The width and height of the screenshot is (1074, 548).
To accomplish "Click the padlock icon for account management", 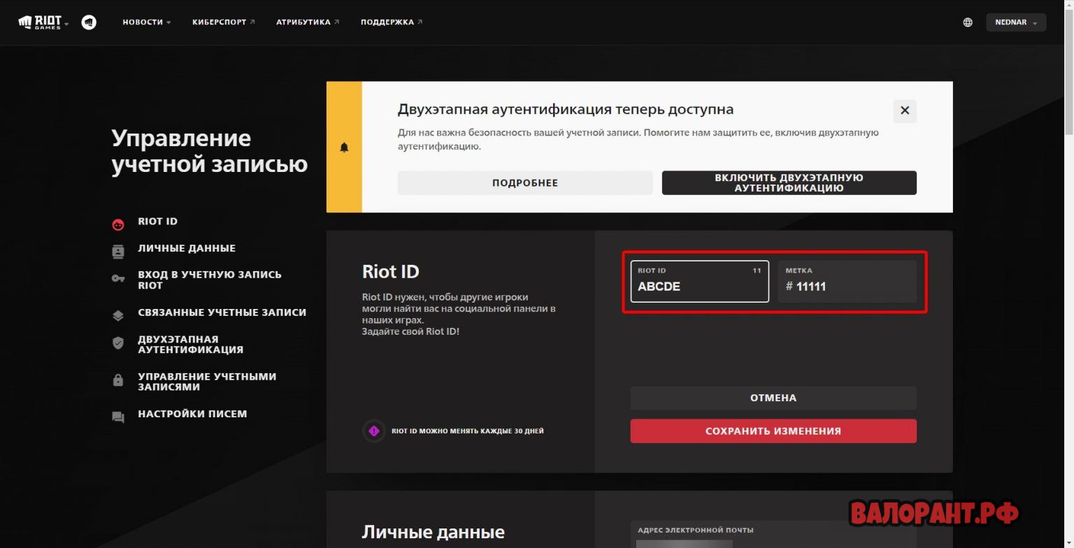I will tap(118, 381).
